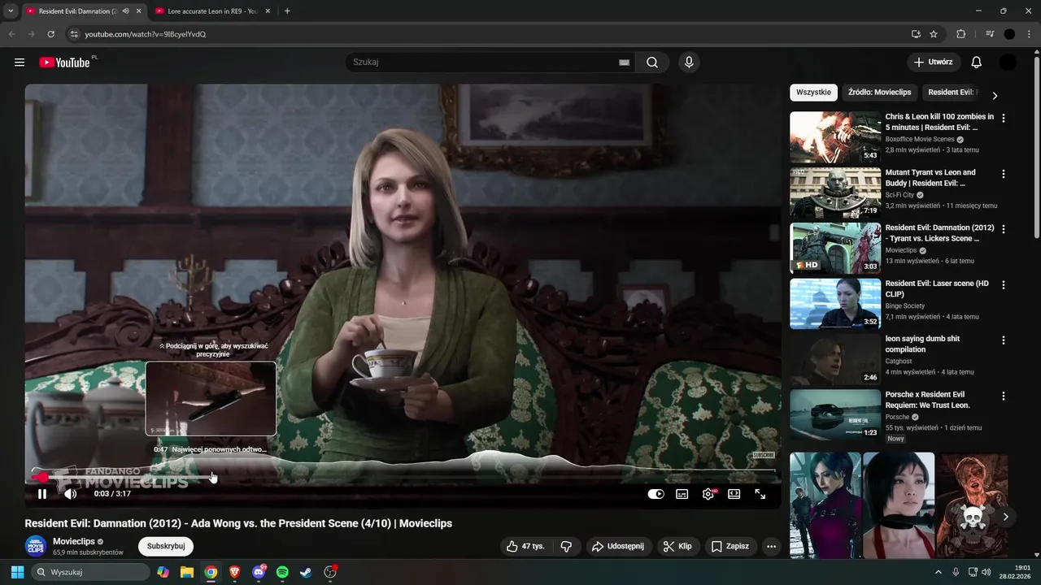
Task: Open Chrome extensions puzzle icon
Action: coord(960,34)
